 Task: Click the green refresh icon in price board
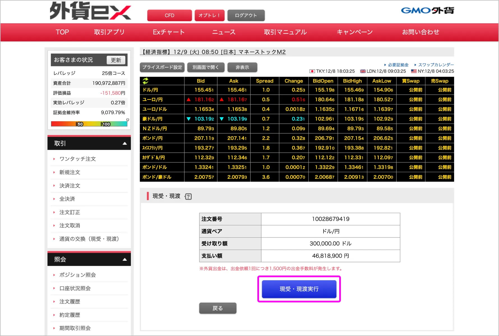point(145,81)
